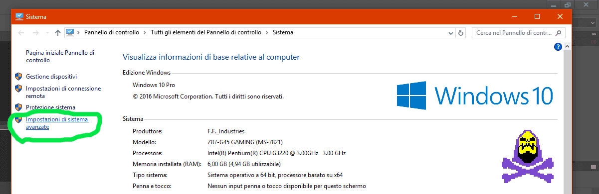Click the vertical scrollbar up arrow

567,45
